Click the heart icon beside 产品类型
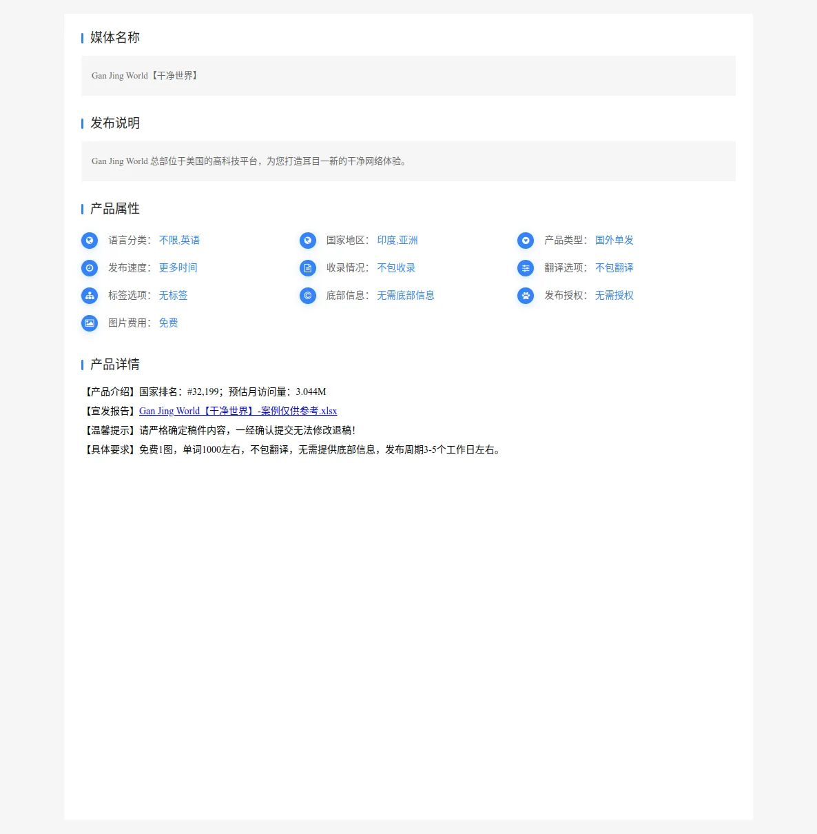The width and height of the screenshot is (817, 834). 526,241
